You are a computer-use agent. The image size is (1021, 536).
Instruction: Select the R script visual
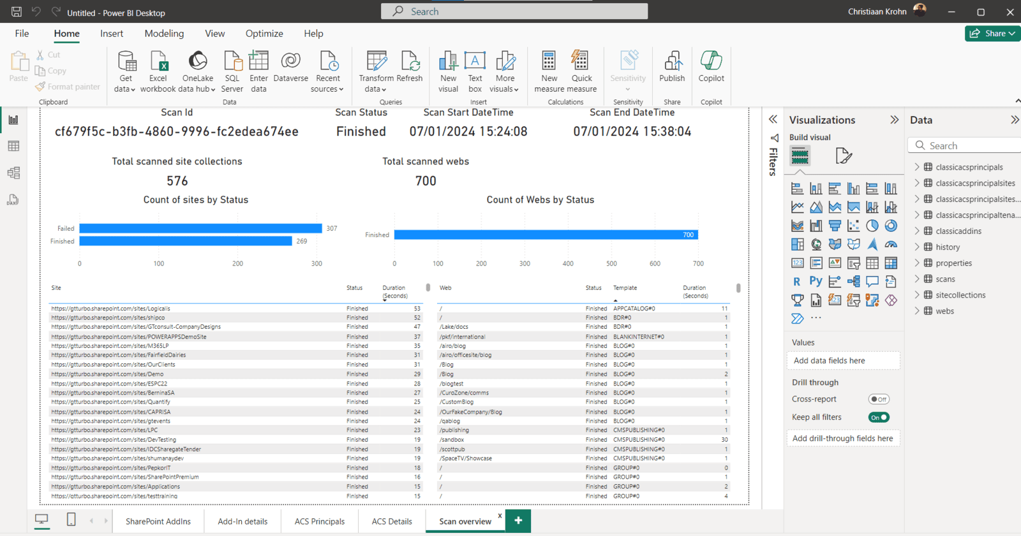(797, 281)
